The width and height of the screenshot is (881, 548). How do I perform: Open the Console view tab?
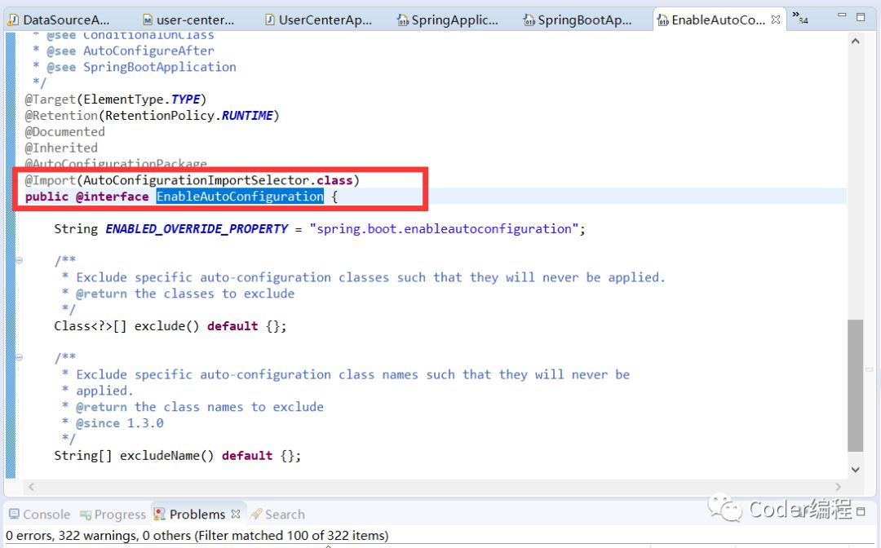[39, 515]
